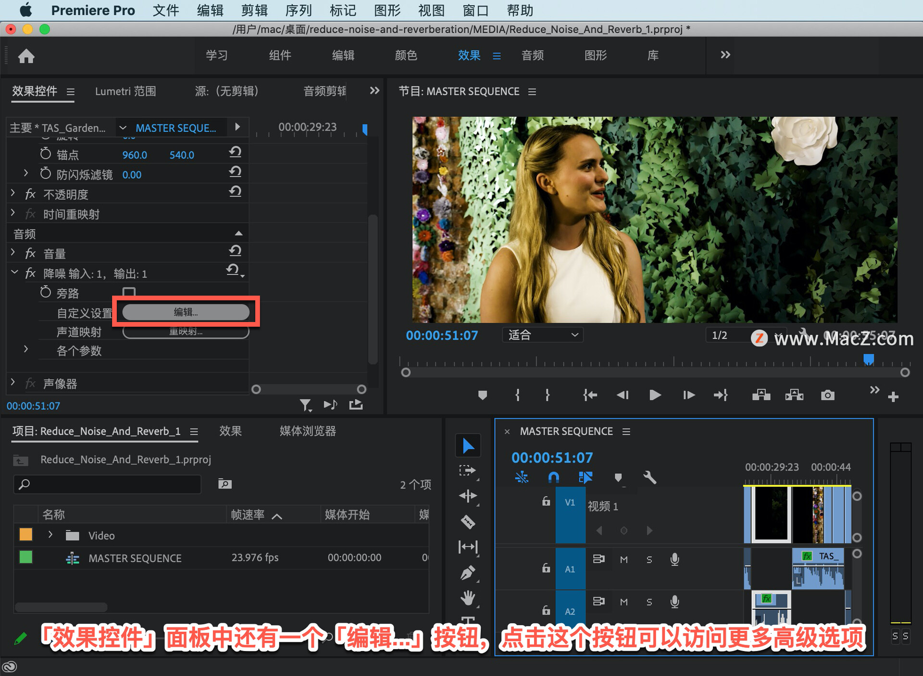Expand Individual Parameters row

[26, 349]
